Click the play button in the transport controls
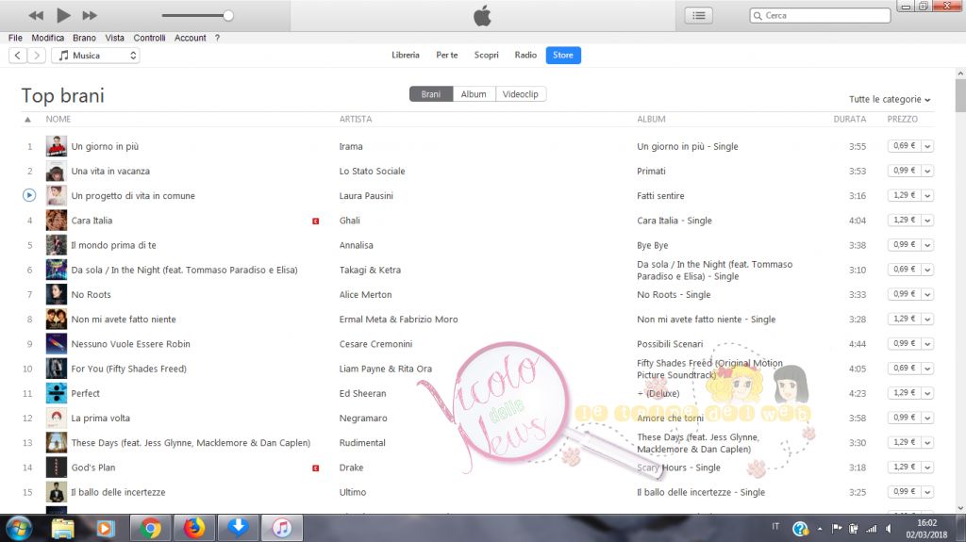The width and height of the screenshot is (966, 542). point(63,15)
